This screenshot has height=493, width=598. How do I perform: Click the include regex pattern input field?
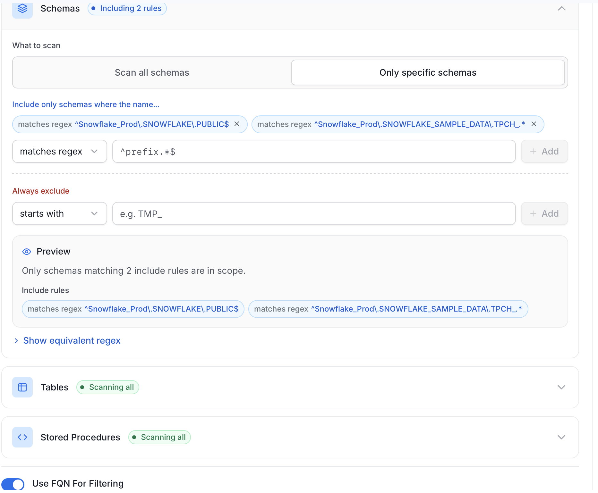click(x=314, y=151)
